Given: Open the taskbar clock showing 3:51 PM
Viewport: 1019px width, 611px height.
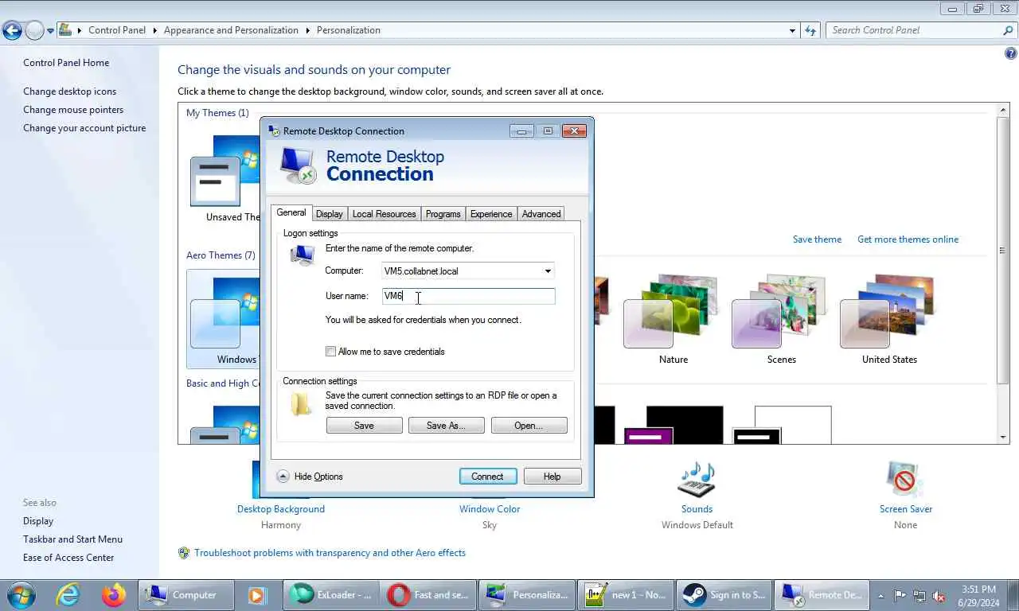Looking at the screenshot, I should (978, 595).
